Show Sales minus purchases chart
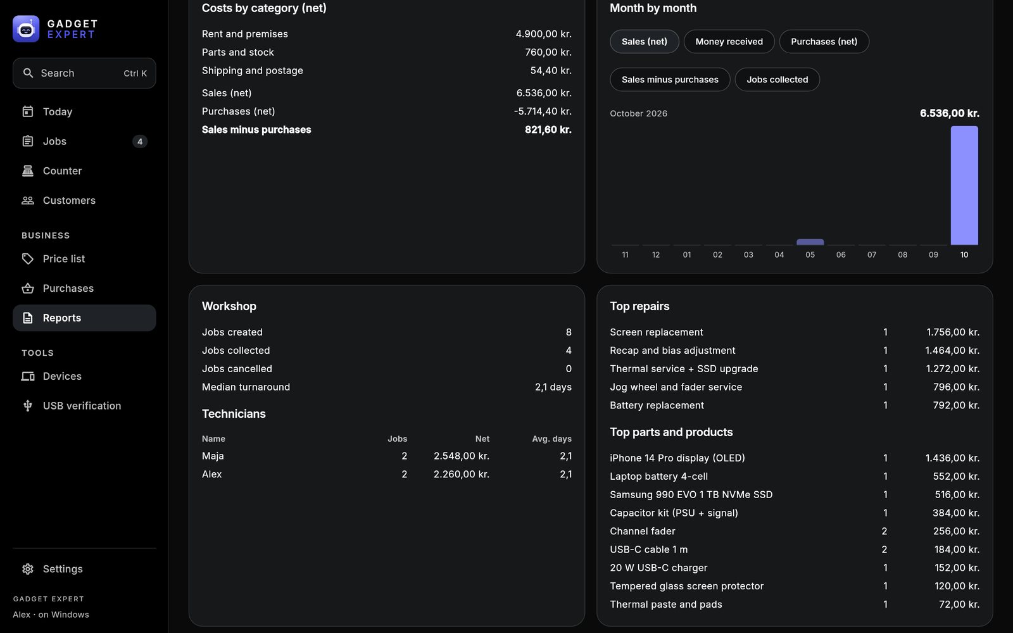Viewport: 1013px width, 633px height. click(x=670, y=80)
